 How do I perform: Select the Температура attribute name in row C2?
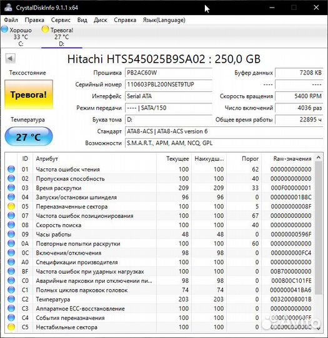(53, 299)
